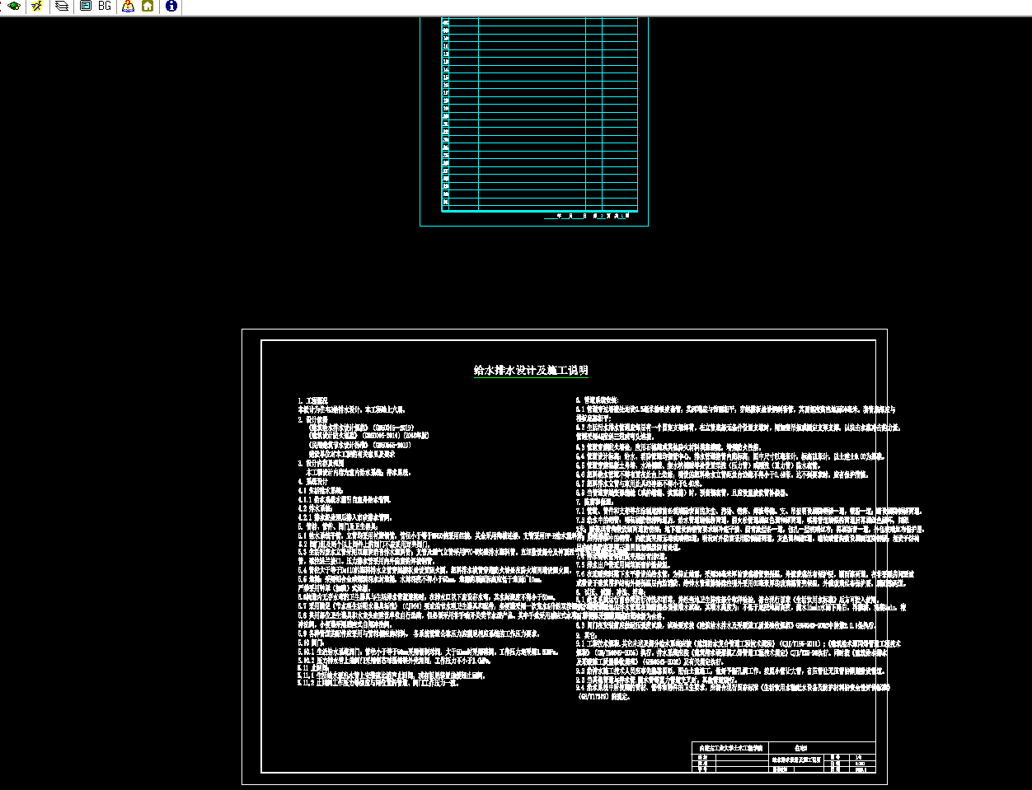Screen dimensions: 1032x790
Task: Activate the 3D orbit planet icon
Action: (x=14, y=6)
